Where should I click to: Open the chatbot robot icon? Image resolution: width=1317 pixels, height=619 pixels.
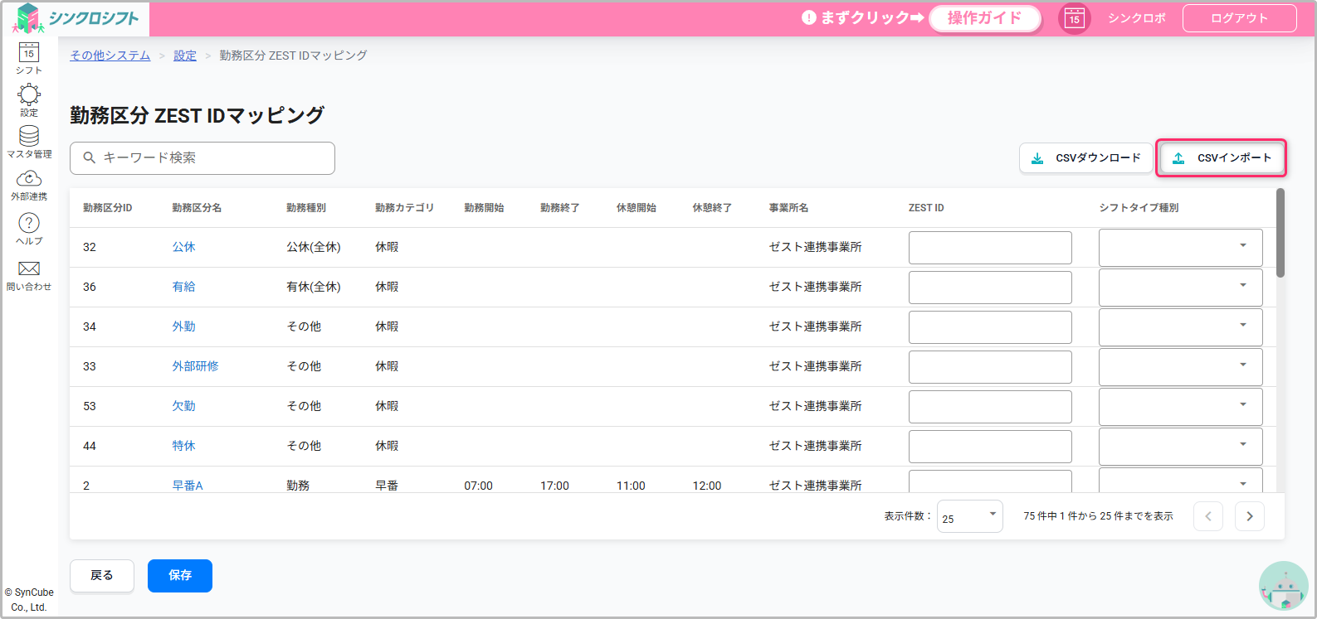click(1283, 587)
